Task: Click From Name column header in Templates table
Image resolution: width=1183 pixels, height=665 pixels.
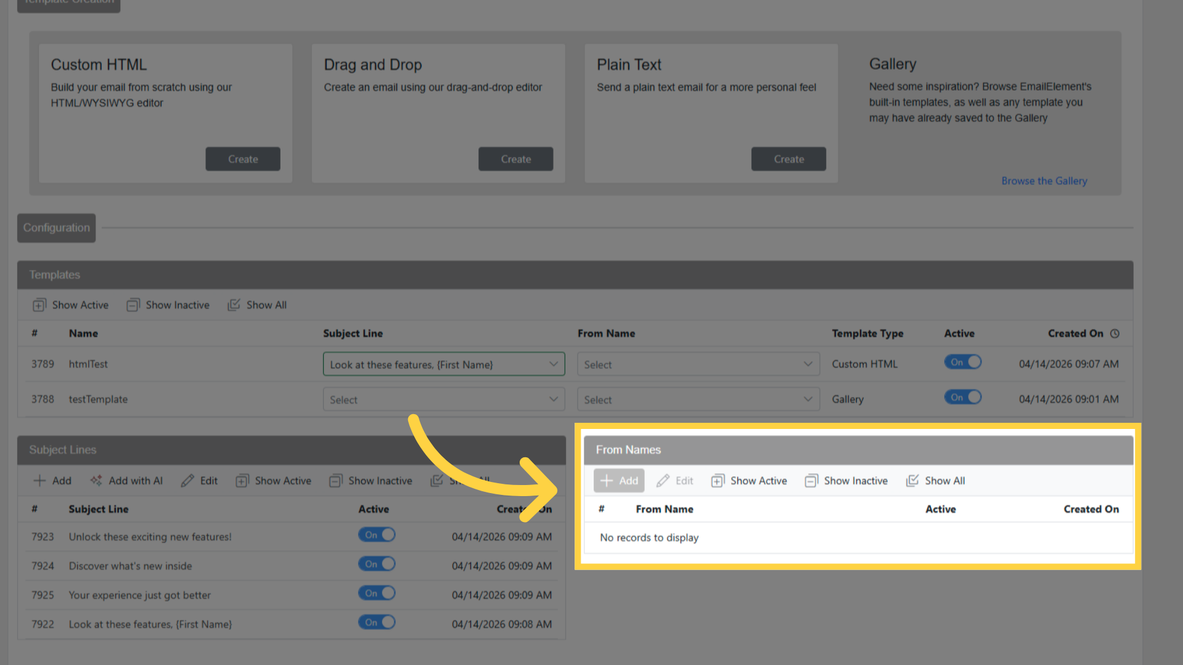Action: [x=606, y=333]
